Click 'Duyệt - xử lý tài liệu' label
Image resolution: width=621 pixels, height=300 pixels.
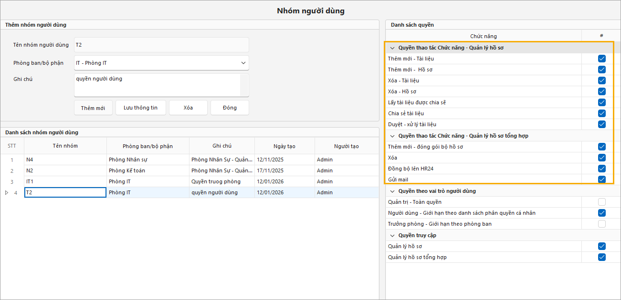412,124
